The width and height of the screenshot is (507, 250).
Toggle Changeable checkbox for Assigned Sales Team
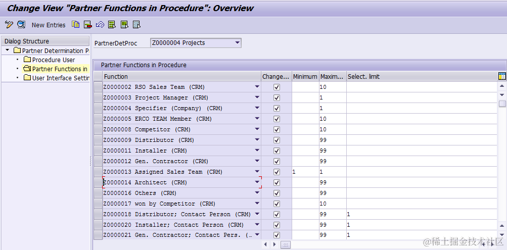[x=276, y=172]
